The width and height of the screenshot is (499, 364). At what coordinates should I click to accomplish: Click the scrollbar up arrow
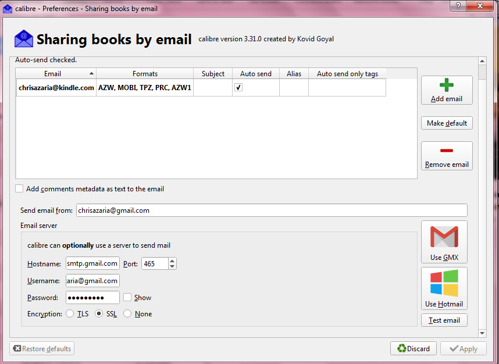tap(482, 61)
